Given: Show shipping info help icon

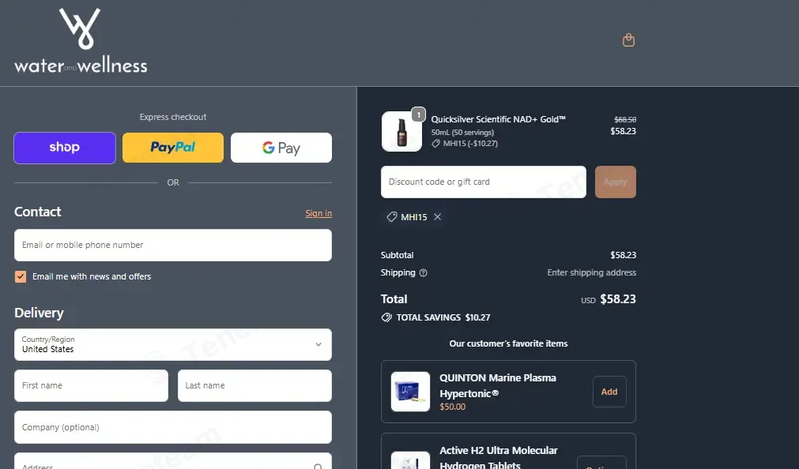Looking at the screenshot, I should coord(423,273).
